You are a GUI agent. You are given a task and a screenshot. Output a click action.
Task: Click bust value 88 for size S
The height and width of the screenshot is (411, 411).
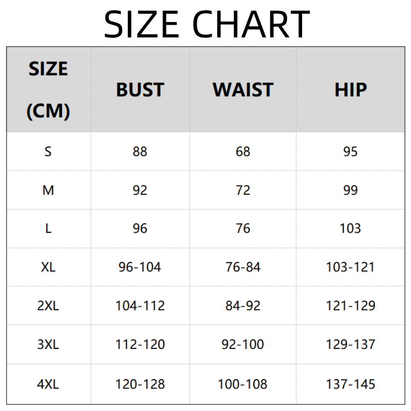coord(140,152)
